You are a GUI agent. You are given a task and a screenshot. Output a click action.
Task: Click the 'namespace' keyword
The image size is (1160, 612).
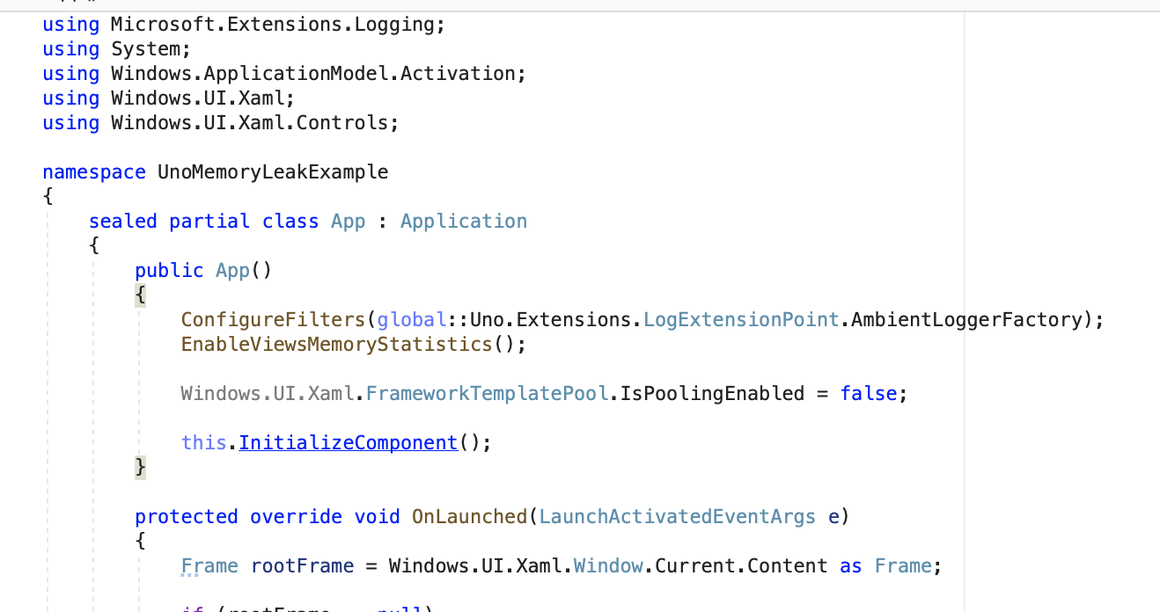pyautogui.click(x=94, y=171)
